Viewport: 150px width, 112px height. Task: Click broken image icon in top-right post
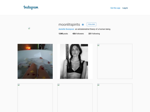99,45
